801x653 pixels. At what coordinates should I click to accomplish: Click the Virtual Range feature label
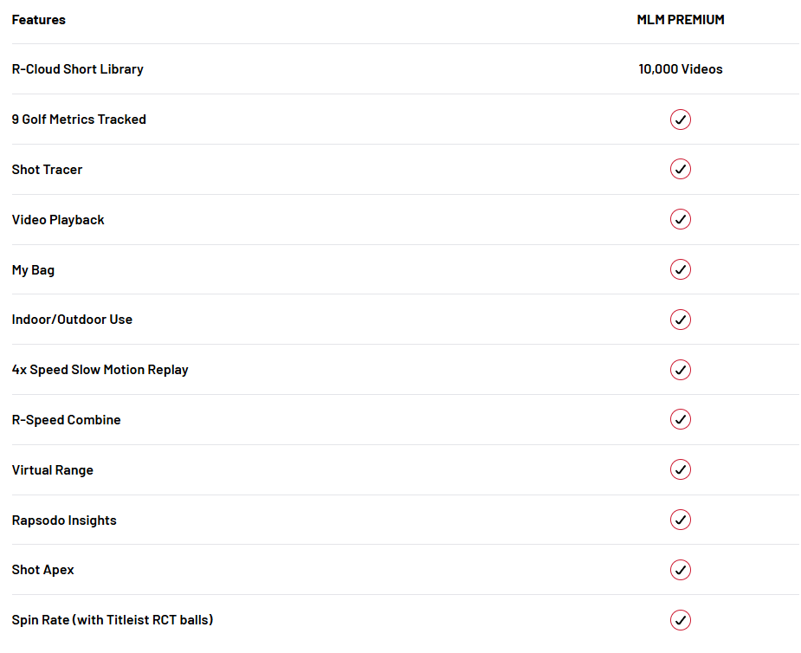(53, 470)
